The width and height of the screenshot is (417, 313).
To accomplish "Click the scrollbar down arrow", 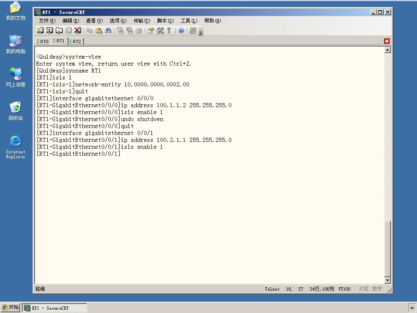I will pos(388,280).
